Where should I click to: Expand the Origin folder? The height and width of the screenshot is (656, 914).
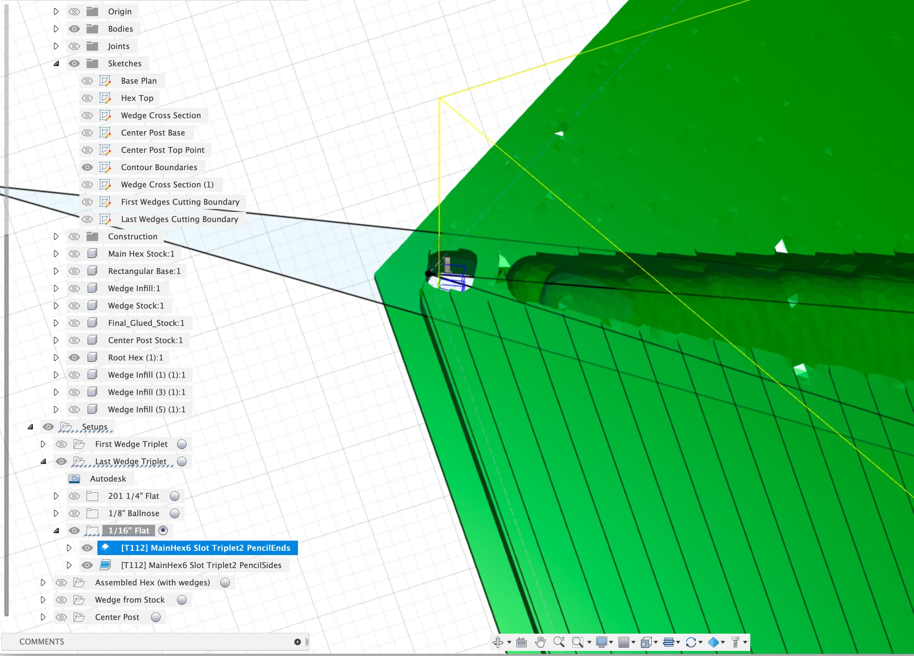(56, 11)
